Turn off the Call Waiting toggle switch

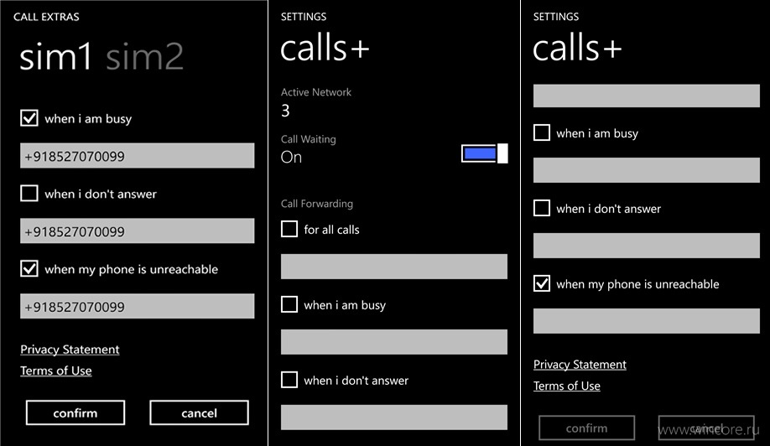484,153
